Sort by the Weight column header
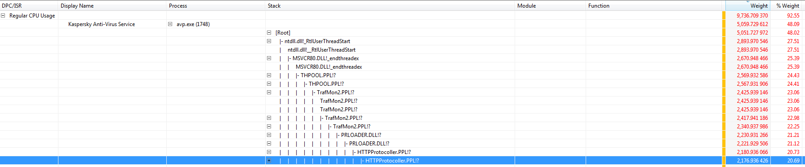This screenshot has width=805, height=167. point(748,6)
